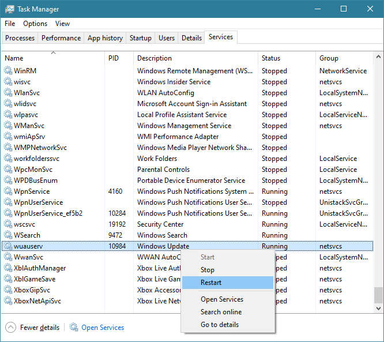
Task: Click the Open Services gear icon at bottom
Action: pos(73,328)
